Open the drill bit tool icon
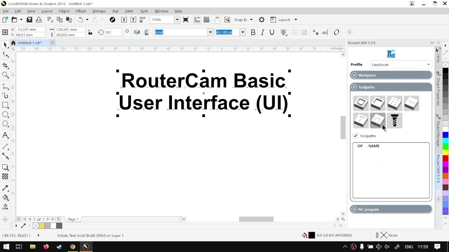The height and width of the screenshot is (252, 449). click(x=395, y=120)
